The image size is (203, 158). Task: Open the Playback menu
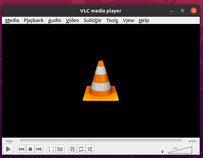pos(34,20)
